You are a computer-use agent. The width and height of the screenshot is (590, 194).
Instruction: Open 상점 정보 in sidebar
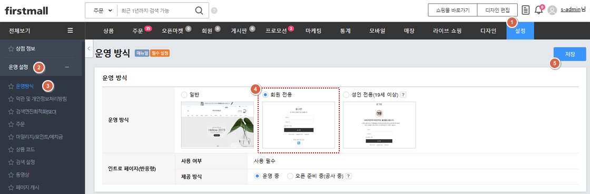tap(26, 48)
